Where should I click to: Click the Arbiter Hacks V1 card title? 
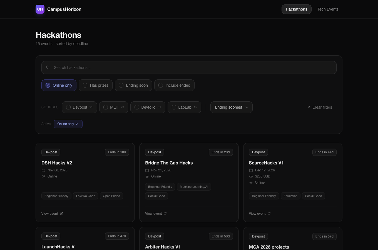point(163,247)
